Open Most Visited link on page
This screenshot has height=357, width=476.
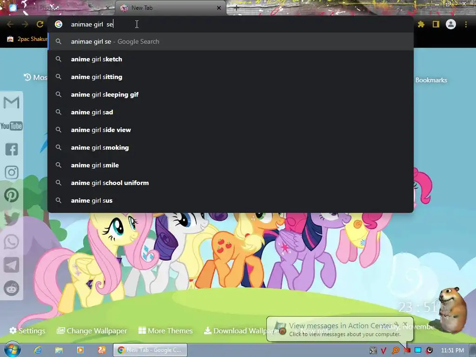coord(35,78)
